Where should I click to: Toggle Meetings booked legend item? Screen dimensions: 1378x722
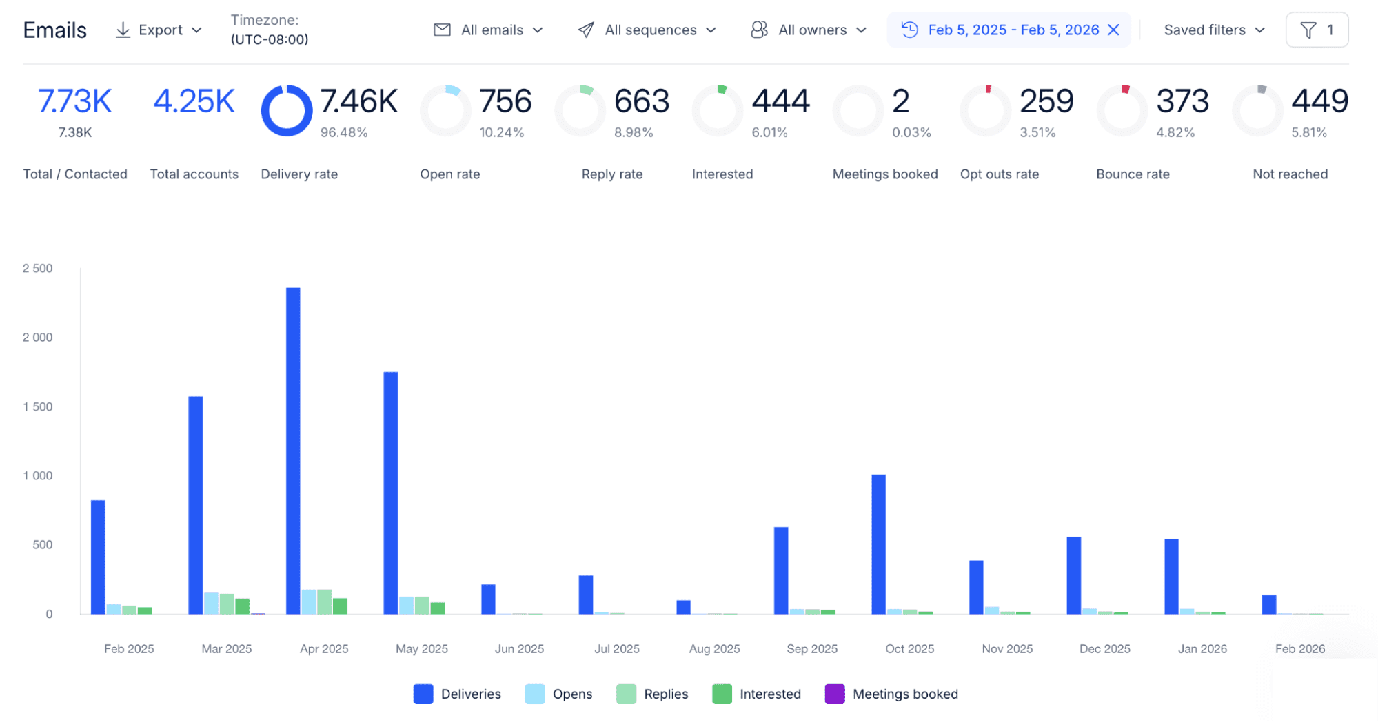(892, 694)
